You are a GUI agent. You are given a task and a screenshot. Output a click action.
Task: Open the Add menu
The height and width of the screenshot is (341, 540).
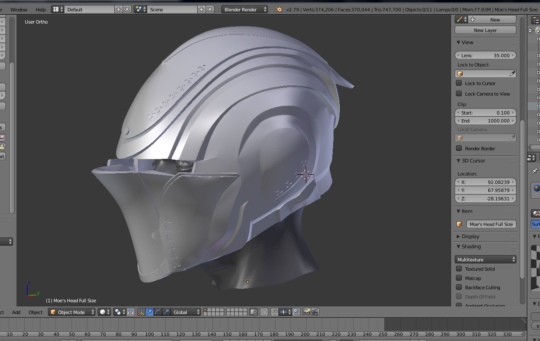point(16,312)
